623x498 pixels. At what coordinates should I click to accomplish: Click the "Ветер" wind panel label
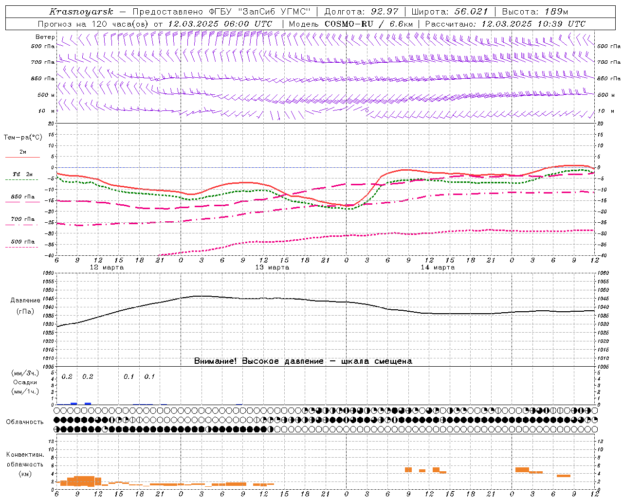(45, 37)
